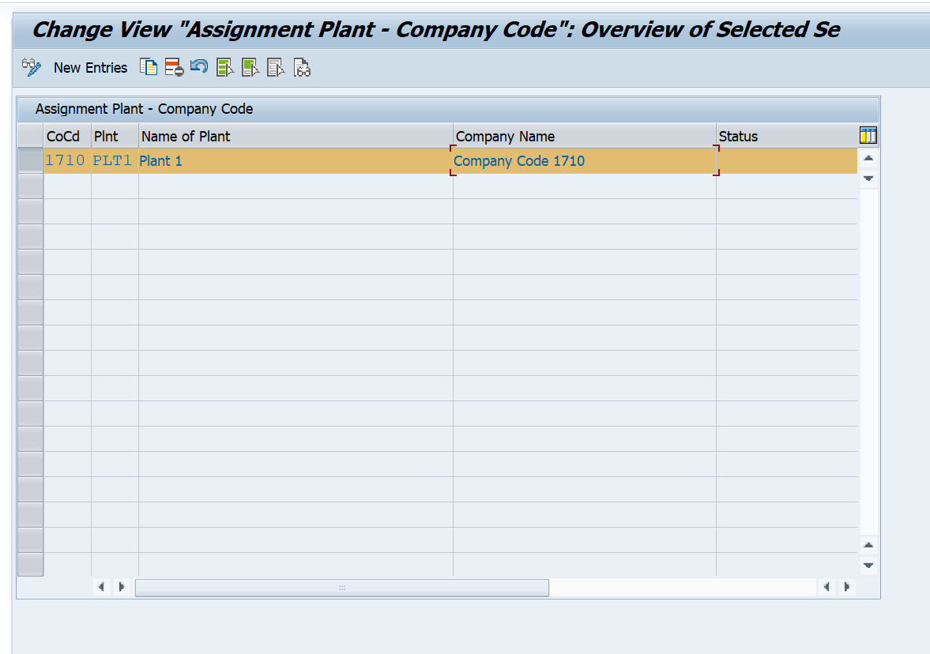Click the Undo Change arrow icon
This screenshot has width=930, height=654.
pyautogui.click(x=199, y=66)
